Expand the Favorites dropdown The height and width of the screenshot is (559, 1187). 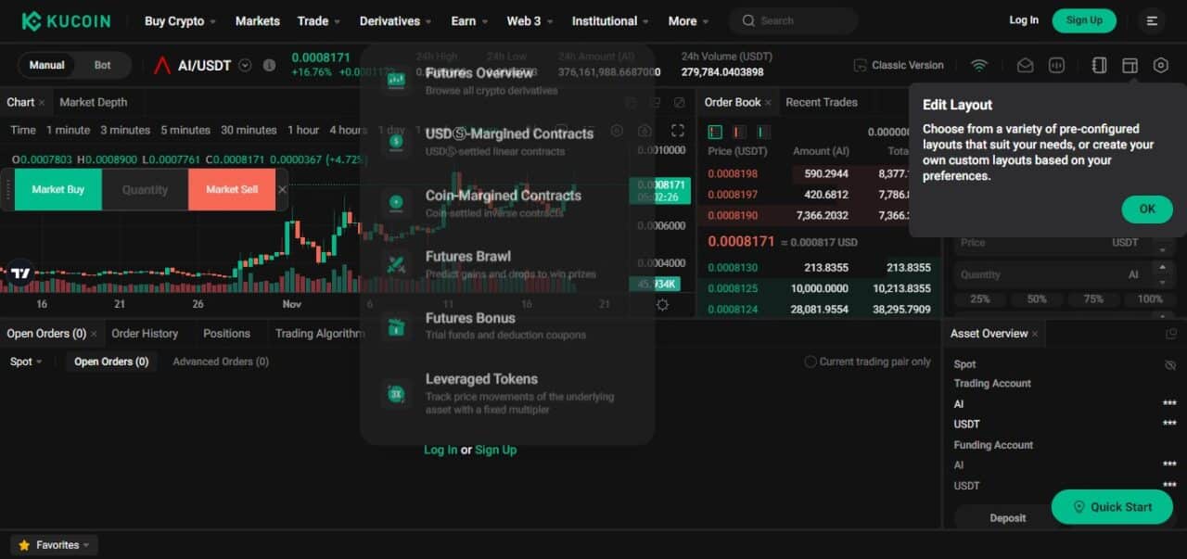tap(54, 545)
